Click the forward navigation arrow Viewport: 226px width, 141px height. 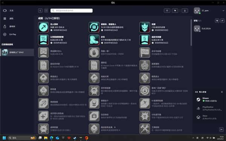coord(46,11)
